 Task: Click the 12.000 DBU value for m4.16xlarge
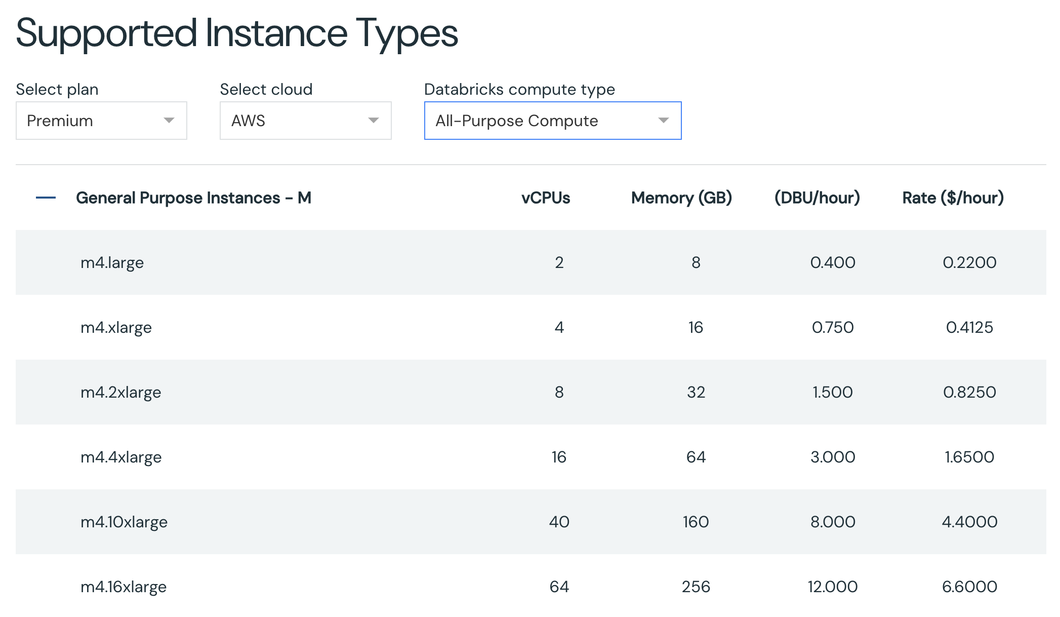832,587
